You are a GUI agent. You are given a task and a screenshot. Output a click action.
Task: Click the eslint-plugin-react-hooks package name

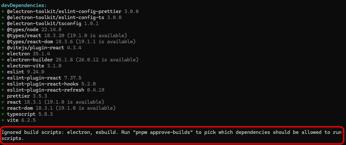point(43,84)
